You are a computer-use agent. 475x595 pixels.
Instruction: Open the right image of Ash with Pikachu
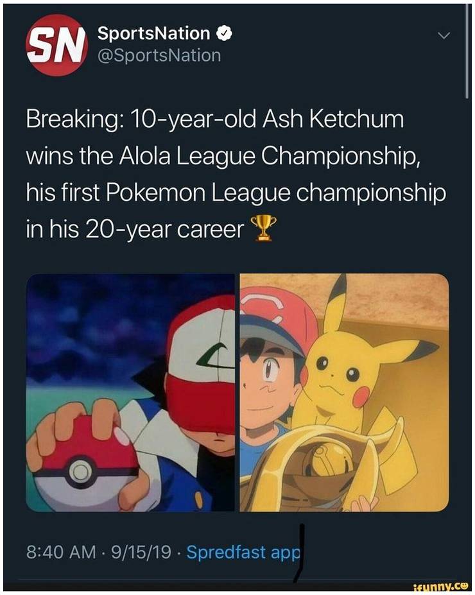coord(344,392)
